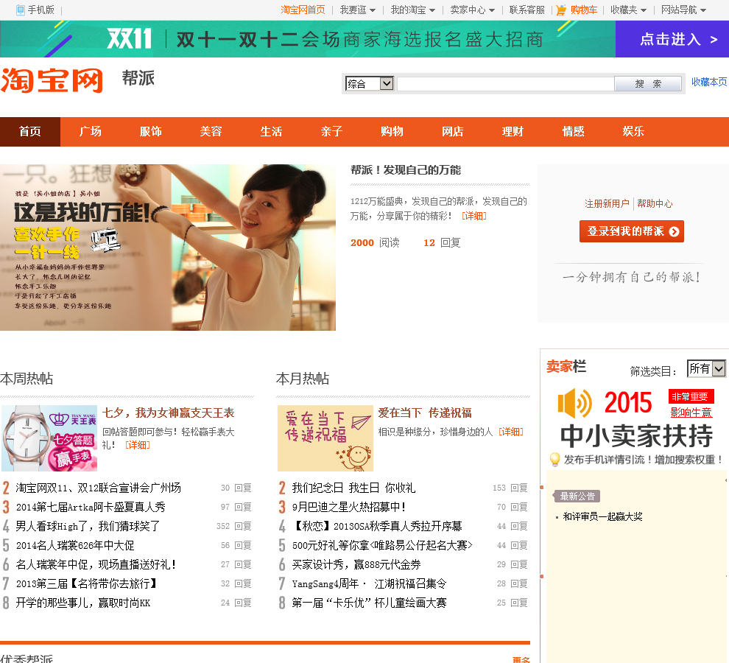
Task: Click 联系客服 link
Action: (526, 10)
